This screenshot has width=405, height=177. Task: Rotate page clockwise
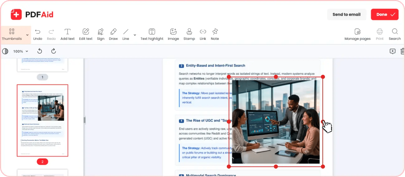click(x=54, y=51)
